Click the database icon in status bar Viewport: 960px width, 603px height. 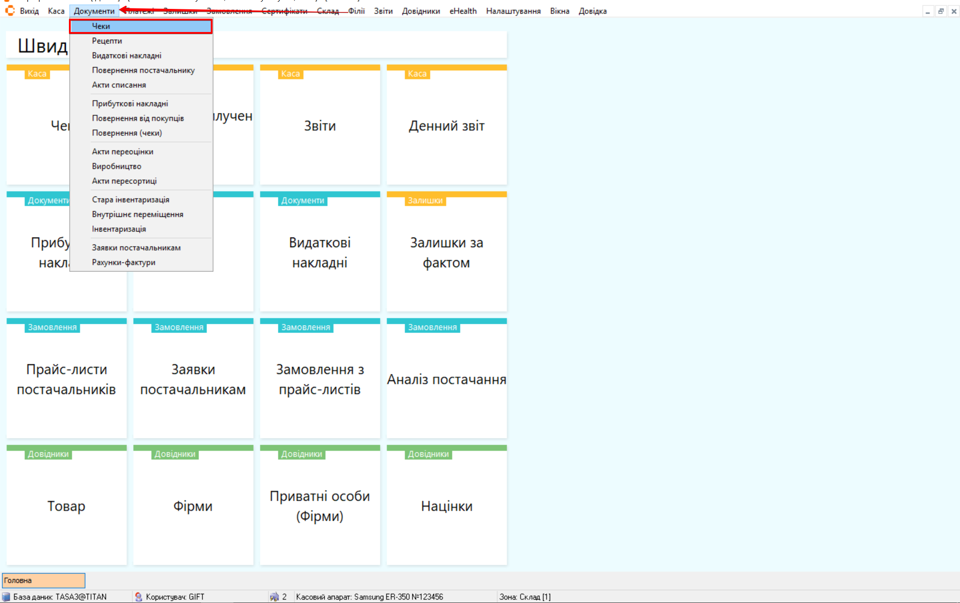click(6, 597)
